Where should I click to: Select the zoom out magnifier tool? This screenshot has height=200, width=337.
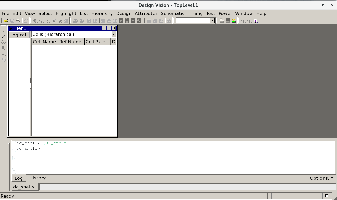(3, 53)
